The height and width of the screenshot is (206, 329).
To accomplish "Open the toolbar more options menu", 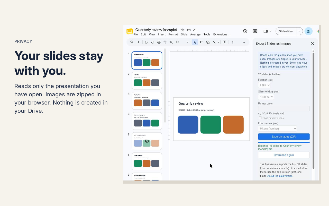I will (232, 42).
